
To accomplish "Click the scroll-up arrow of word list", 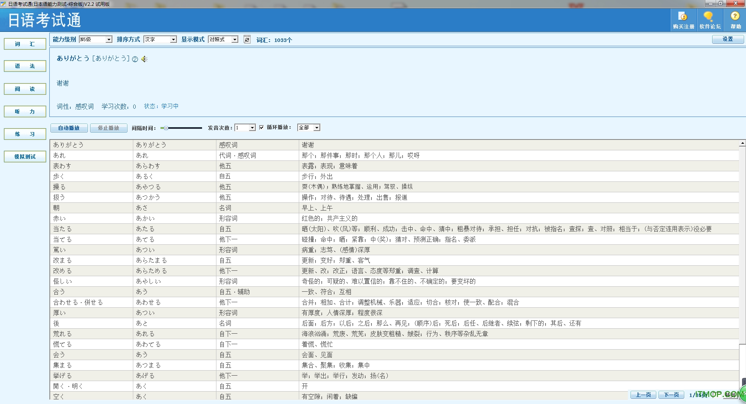I will pyautogui.click(x=743, y=143).
